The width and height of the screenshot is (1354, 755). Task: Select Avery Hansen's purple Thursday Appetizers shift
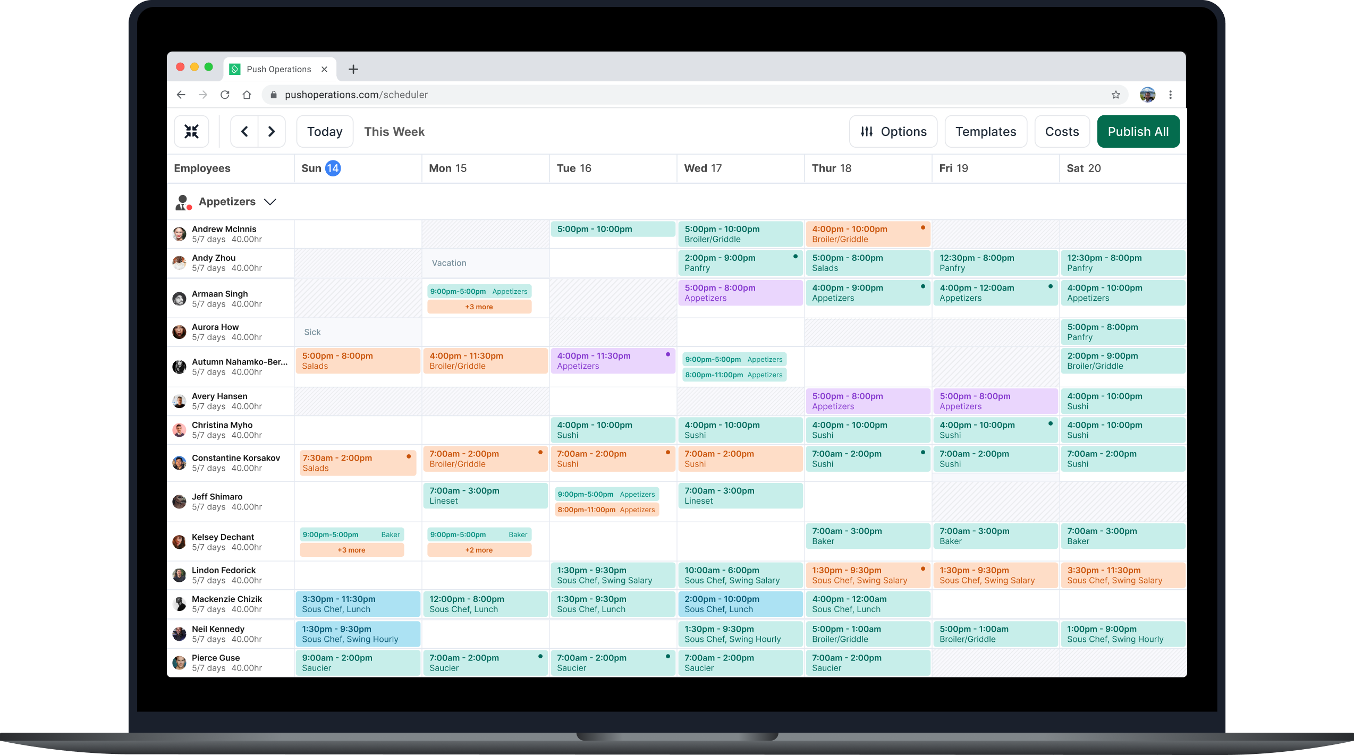[x=867, y=401]
